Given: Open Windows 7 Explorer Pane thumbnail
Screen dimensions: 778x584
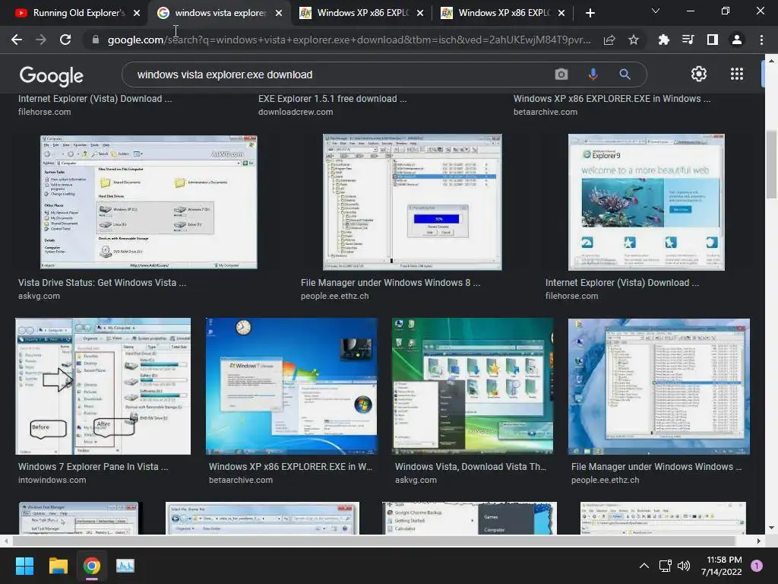Looking at the screenshot, I should (103, 386).
